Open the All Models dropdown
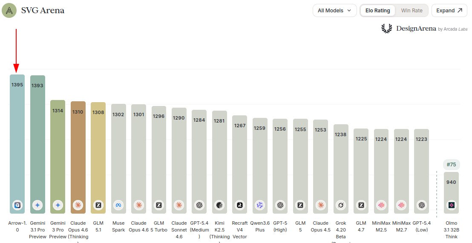Viewport: 472px width, 243px height. (334, 11)
